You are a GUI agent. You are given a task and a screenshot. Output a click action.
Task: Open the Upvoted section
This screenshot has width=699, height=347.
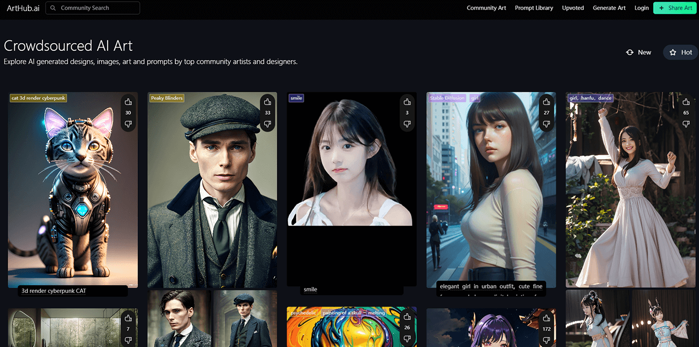pos(573,8)
